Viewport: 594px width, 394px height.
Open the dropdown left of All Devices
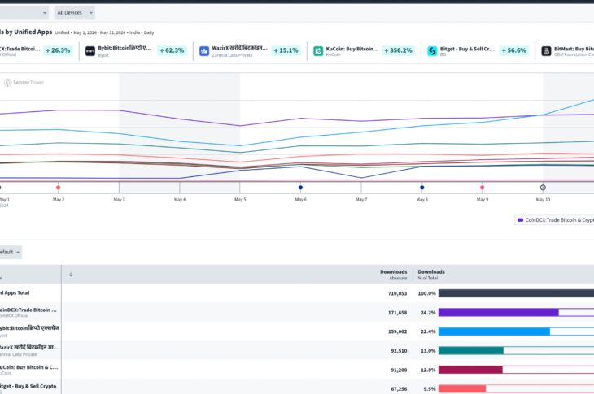coord(23,12)
